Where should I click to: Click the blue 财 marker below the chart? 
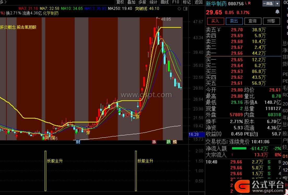(78, 142)
